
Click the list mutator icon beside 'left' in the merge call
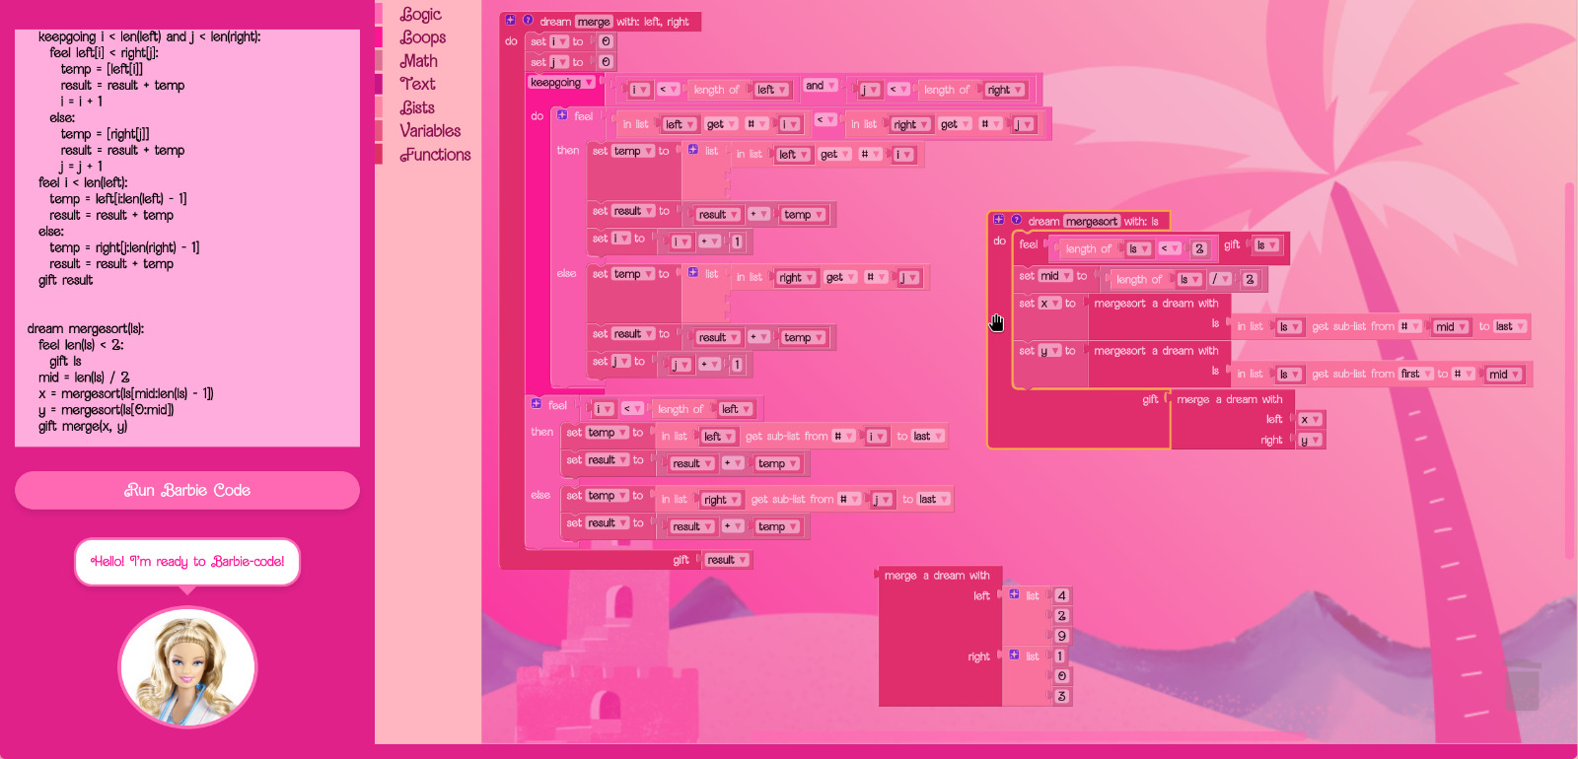coord(1014,594)
